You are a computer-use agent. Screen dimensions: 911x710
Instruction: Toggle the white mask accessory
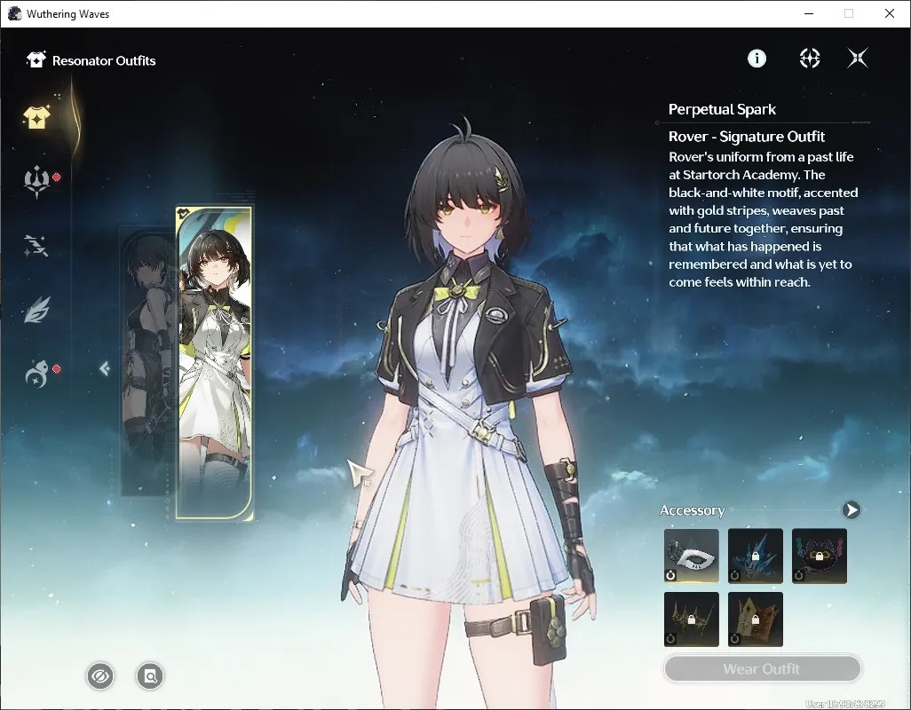point(692,556)
